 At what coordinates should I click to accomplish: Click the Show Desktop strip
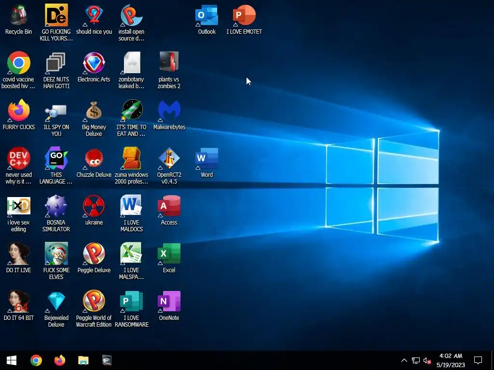(493, 360)
